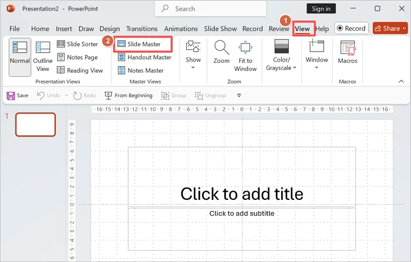This screenshot has height=262, width=411.
Task: Click the Sign in button
Action: (321, 9)
